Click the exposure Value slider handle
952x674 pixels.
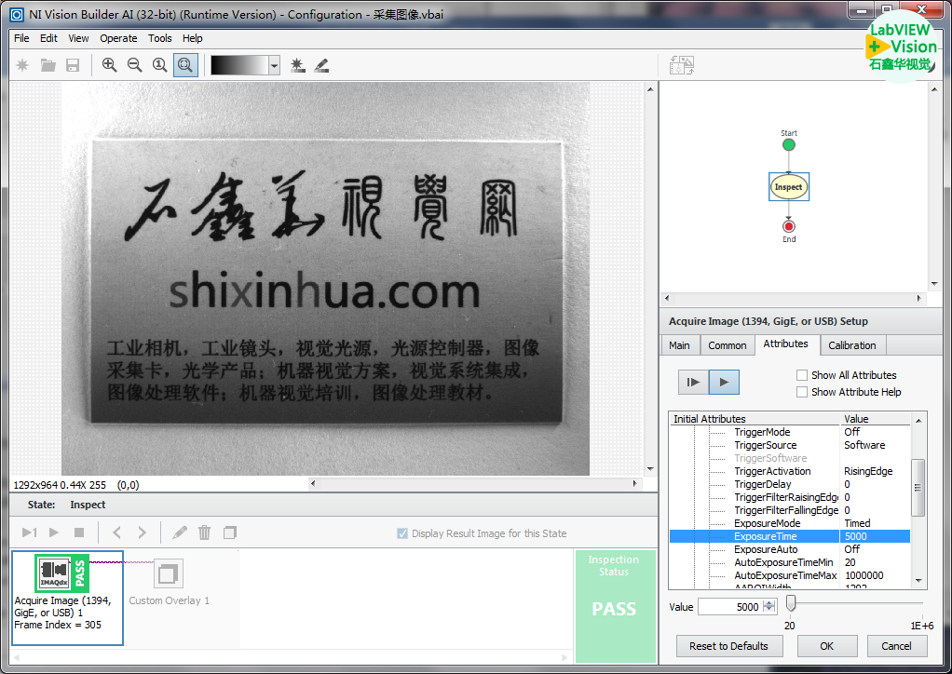click(x=791, y=604)
